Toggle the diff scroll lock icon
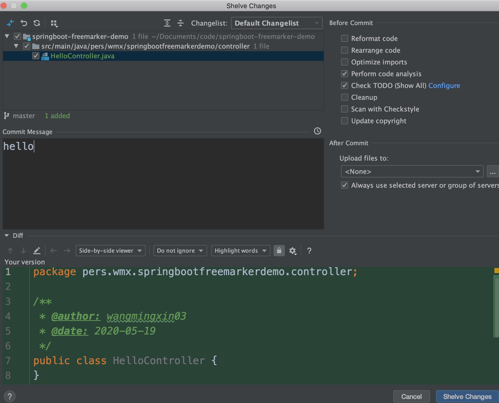The height and width of the screenshot is (403, 499). click(279, 251)
